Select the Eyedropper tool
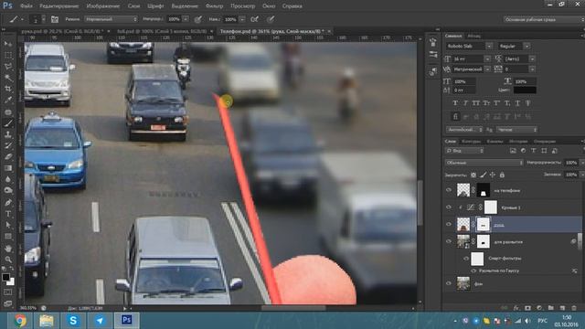The height and width of the screenshot is (329, 585). [8, 100]
